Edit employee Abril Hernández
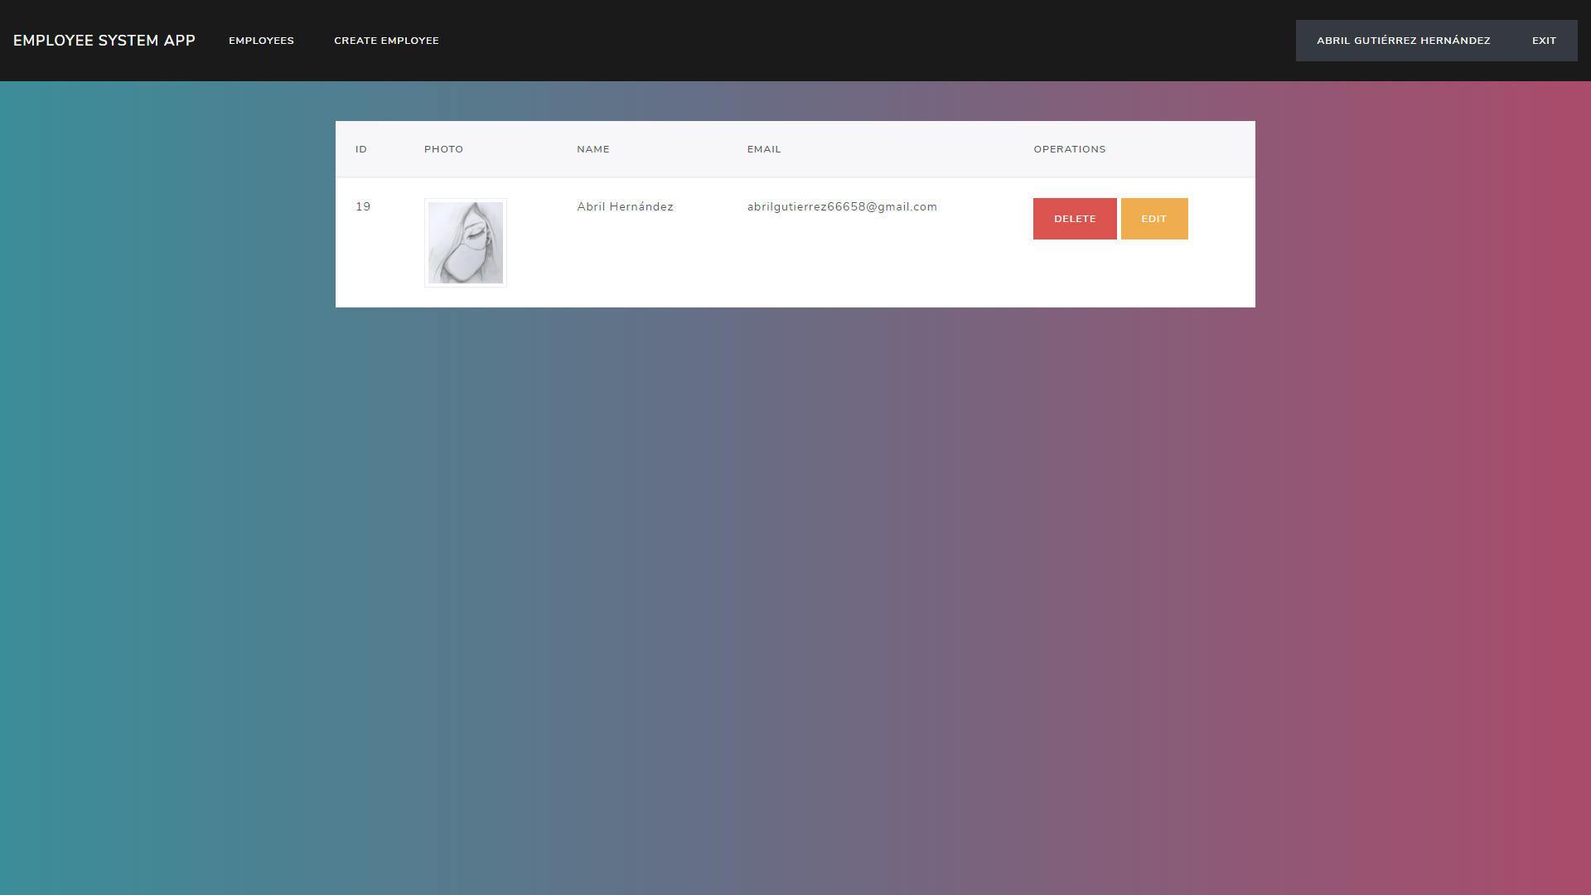 (x=1154, y=219)
